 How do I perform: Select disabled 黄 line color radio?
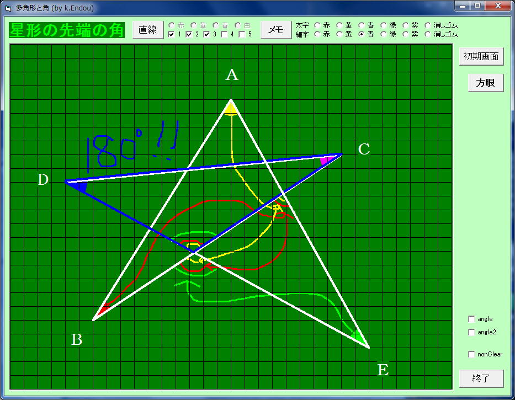tap(193, 25)
